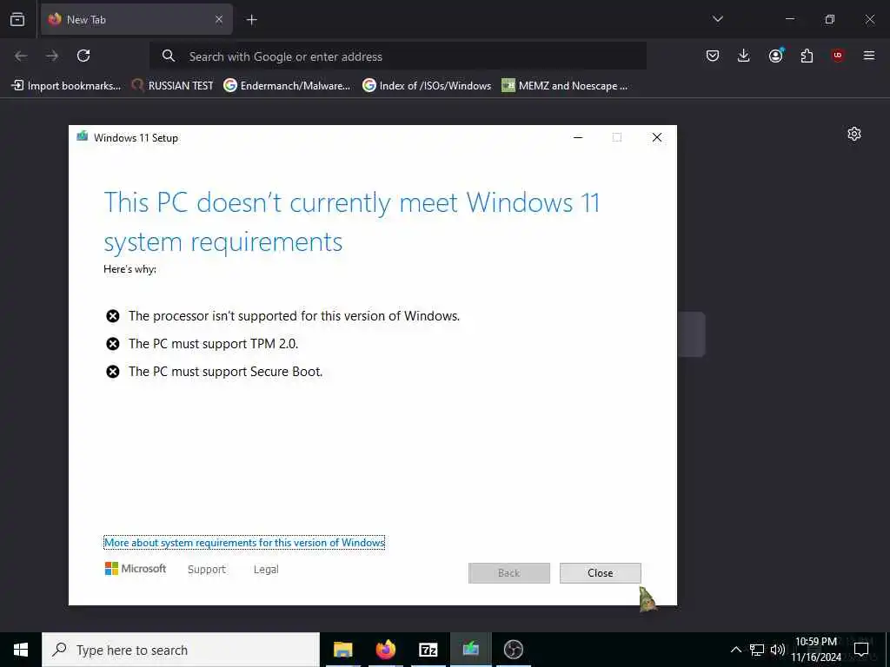Select the New Tab browser tab
Viewport: 890px width, 667px height.
click(x=136, y=20)
